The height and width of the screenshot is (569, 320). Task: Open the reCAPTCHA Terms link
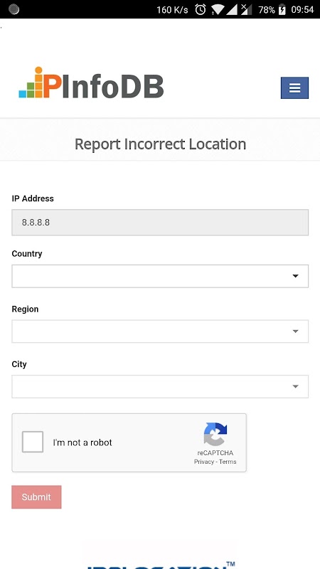click(228, 462)
